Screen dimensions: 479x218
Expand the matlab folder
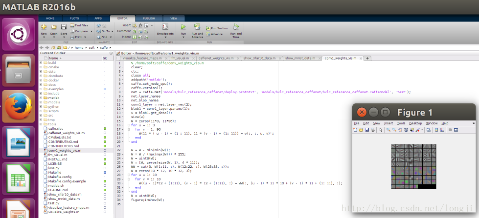(41, 98)
